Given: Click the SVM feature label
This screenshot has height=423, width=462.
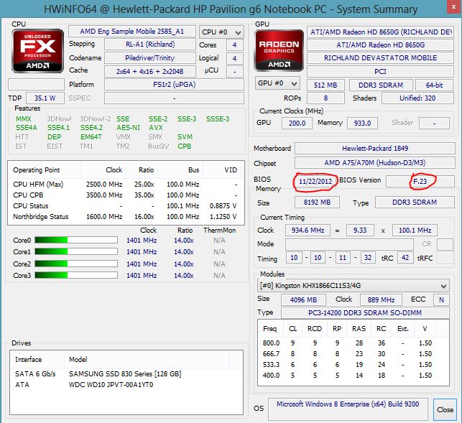Looking at the screenshot, I should [x=185, y=137].
